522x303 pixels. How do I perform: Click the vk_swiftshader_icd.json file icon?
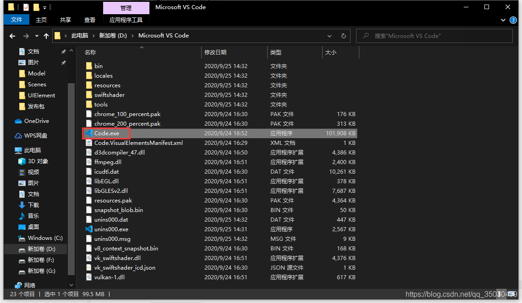(89, 267)
